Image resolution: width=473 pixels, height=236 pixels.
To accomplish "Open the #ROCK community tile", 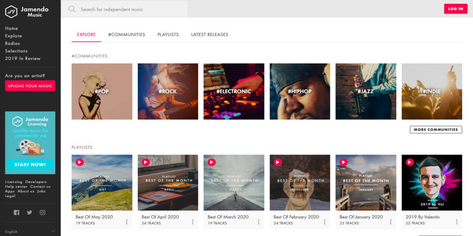I will coord(168,91).
